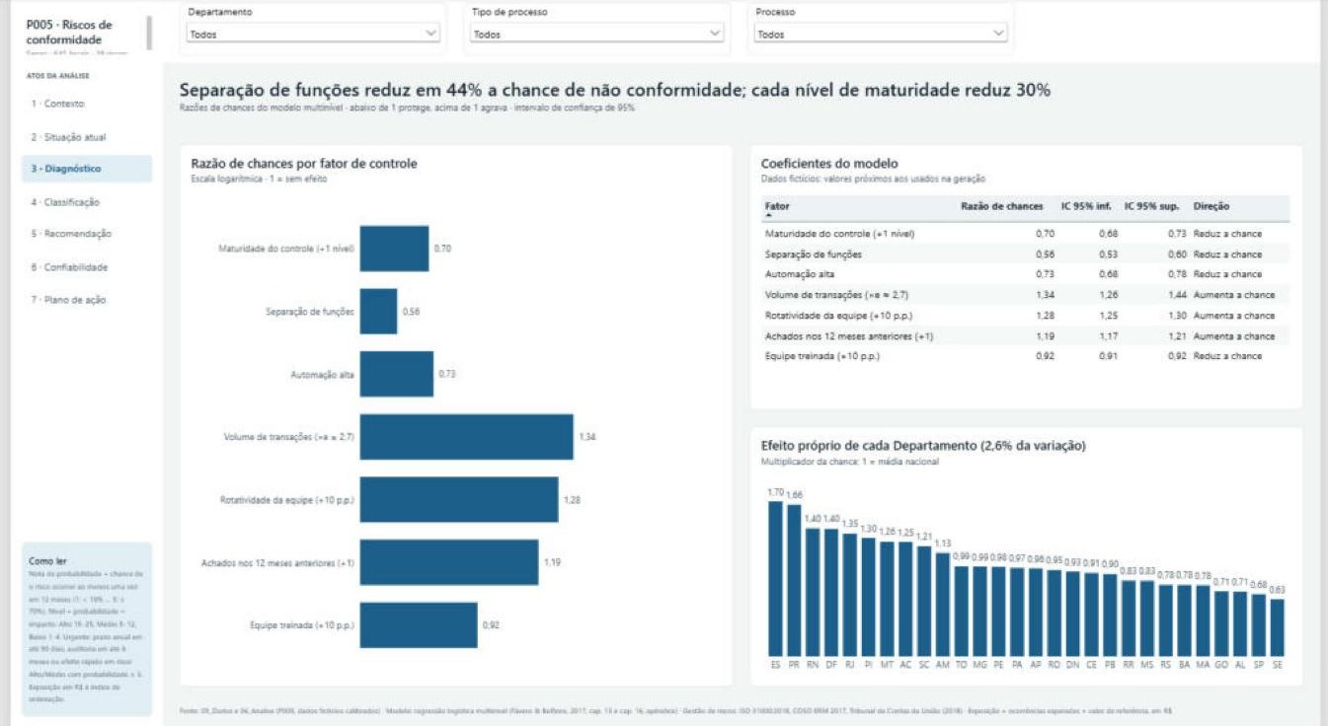The width and height of the screenshot is (1328, 726).
Task: Open the Departamento filter dropdown
Action: (x=313, y=34)
